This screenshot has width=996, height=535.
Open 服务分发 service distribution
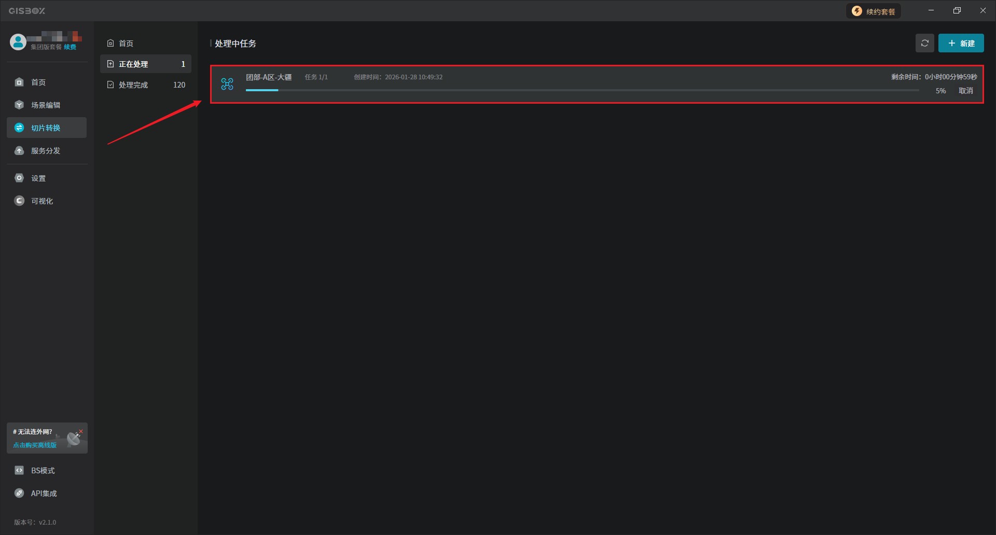(x=46, y=151)
